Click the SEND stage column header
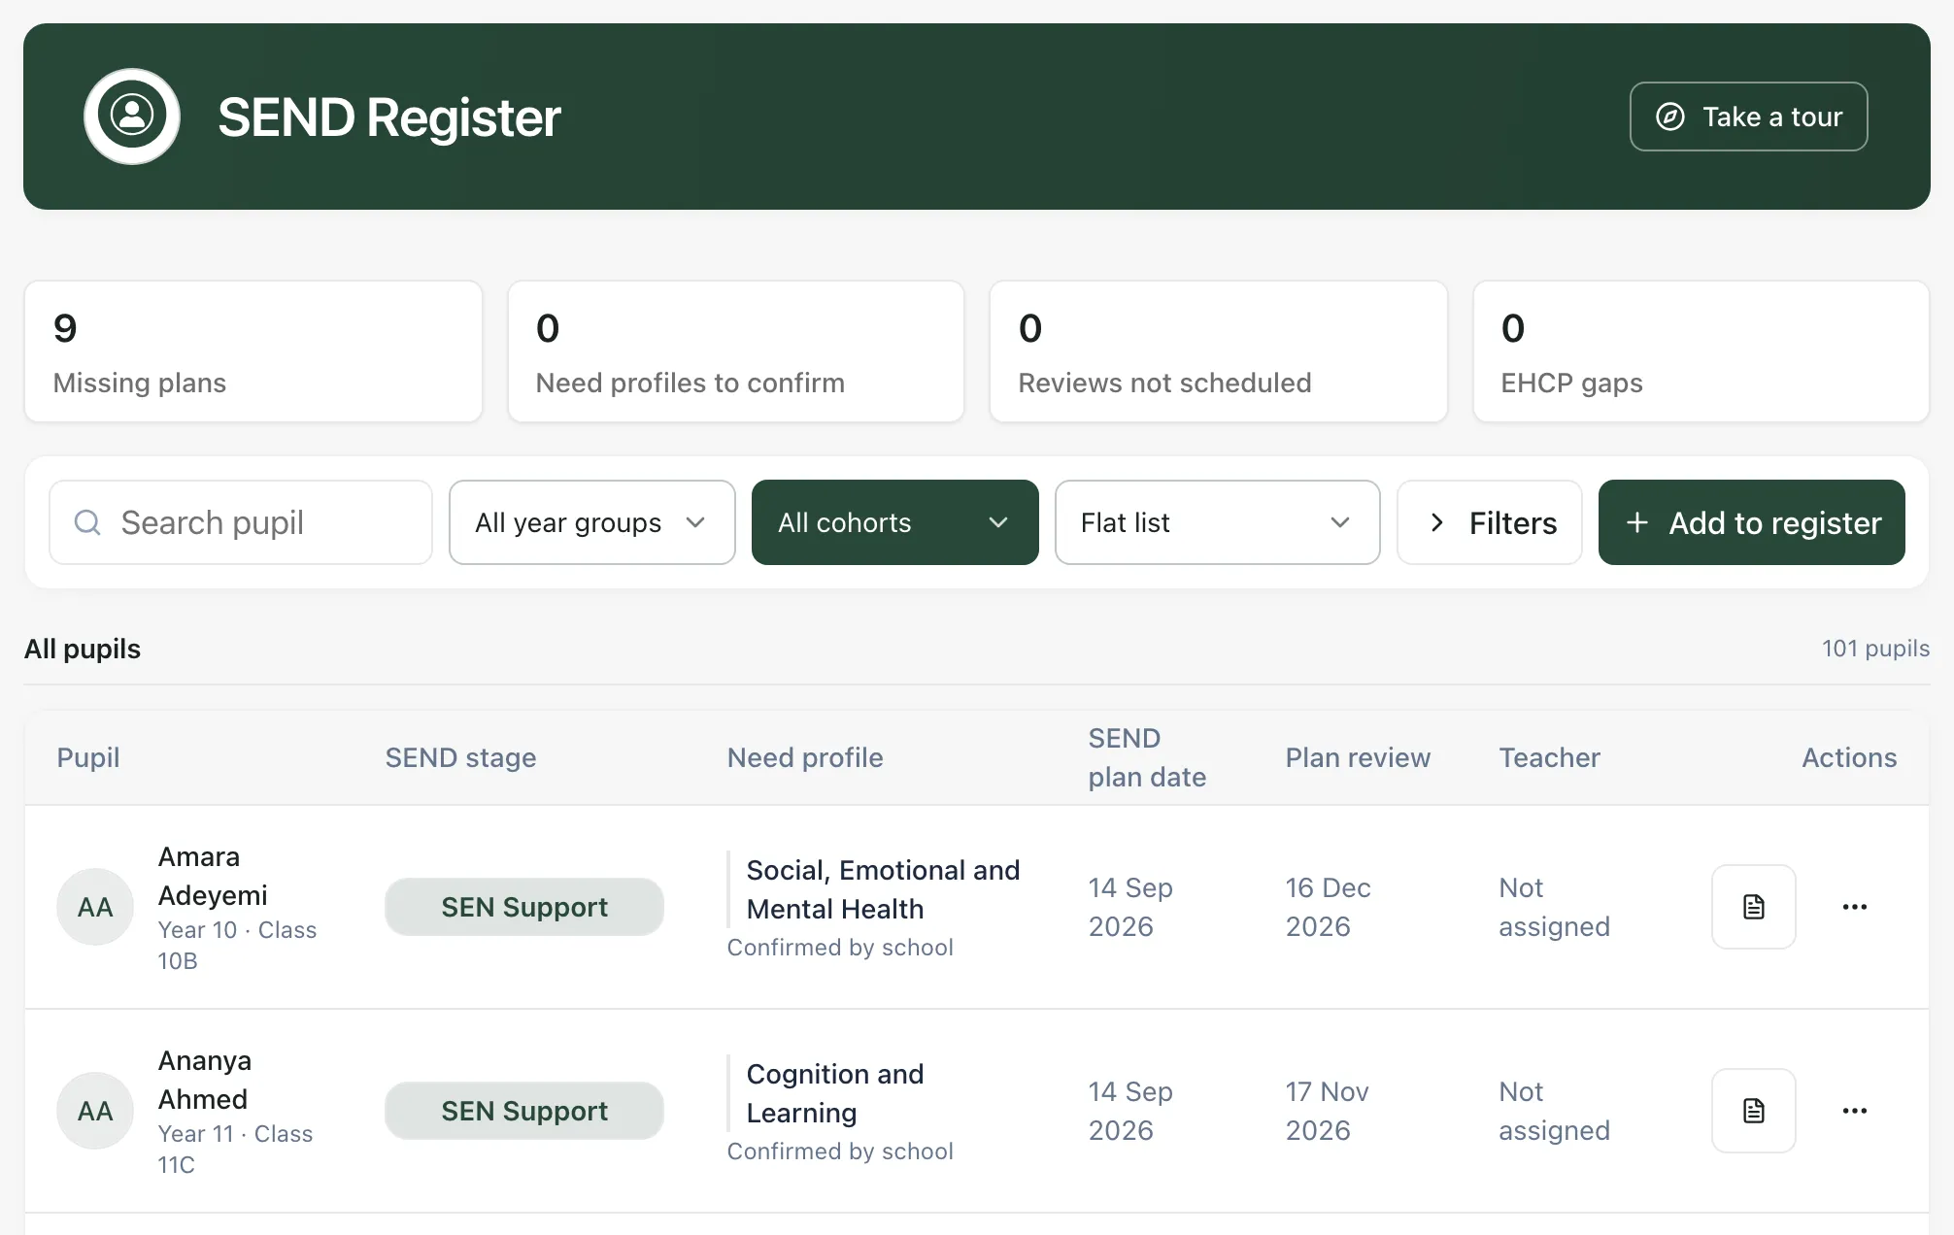Image resolution: width=1954 pixels, height=1235 pixels. [460, 757]
